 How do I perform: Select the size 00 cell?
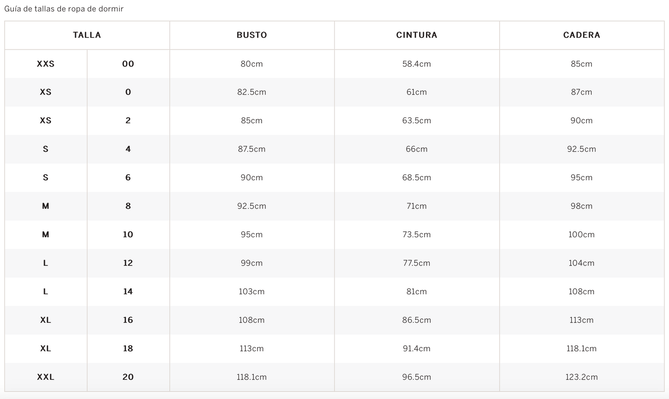(x=128, y=64)
